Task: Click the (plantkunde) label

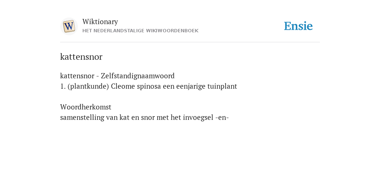Action: point(88,86)
